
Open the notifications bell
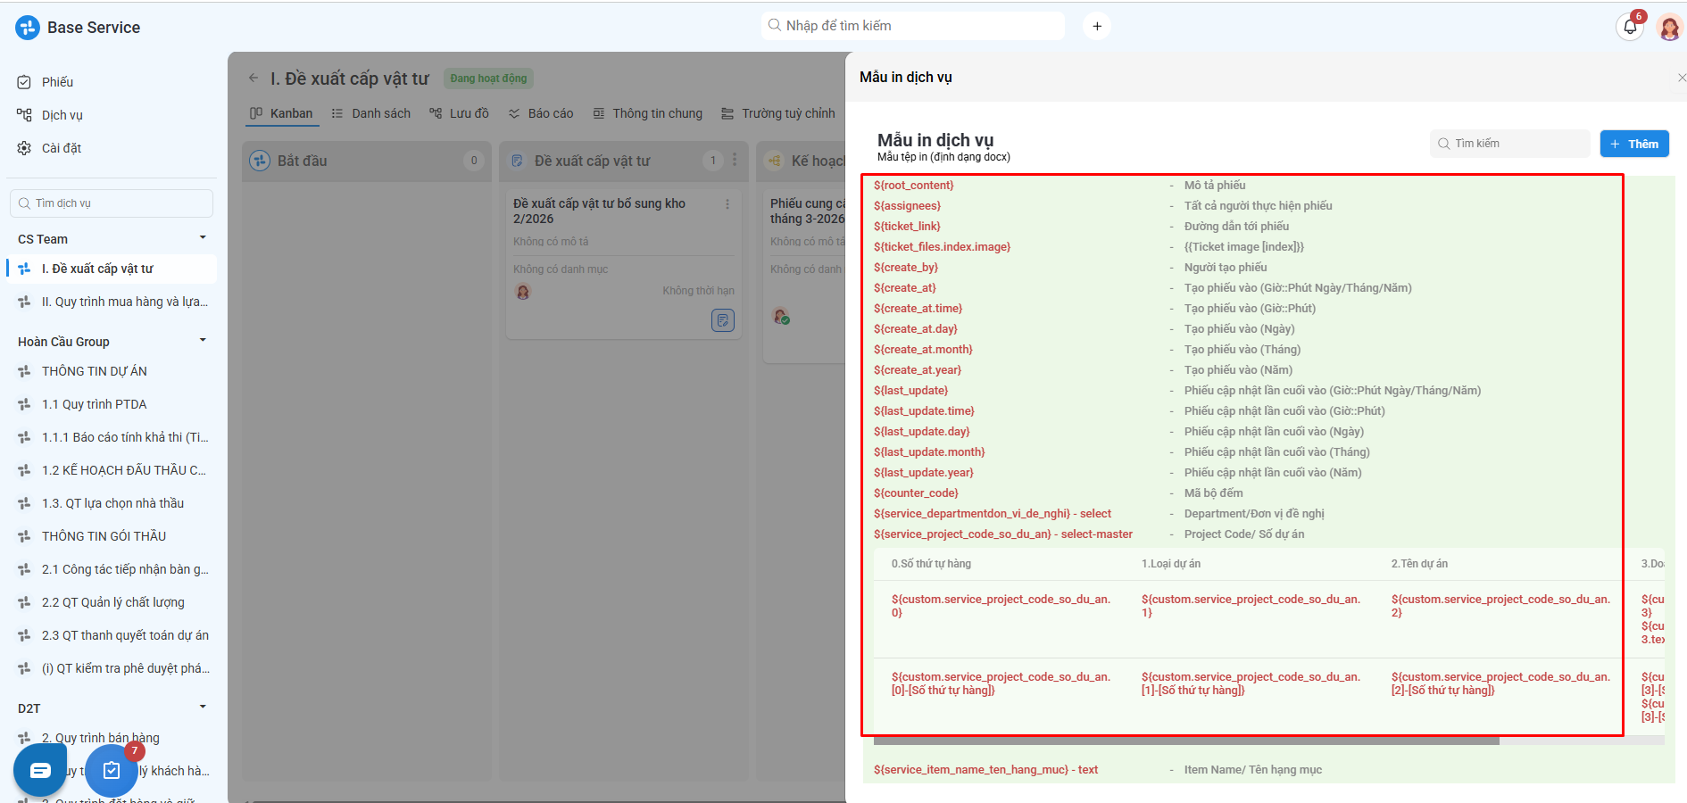[x=1630, y=27]
